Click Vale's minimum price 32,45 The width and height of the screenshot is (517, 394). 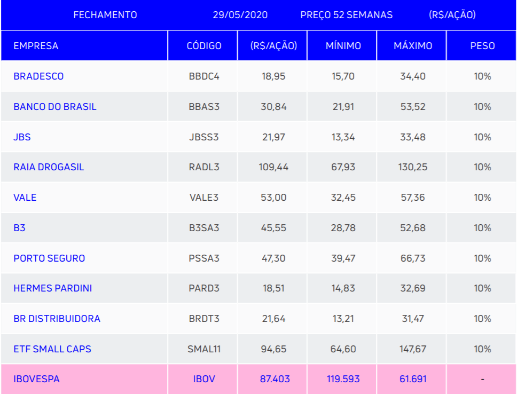pyautogui.click(x=343, y=197)
